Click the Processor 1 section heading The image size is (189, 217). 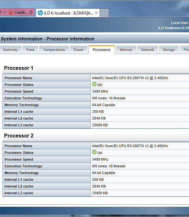point(19,68)
